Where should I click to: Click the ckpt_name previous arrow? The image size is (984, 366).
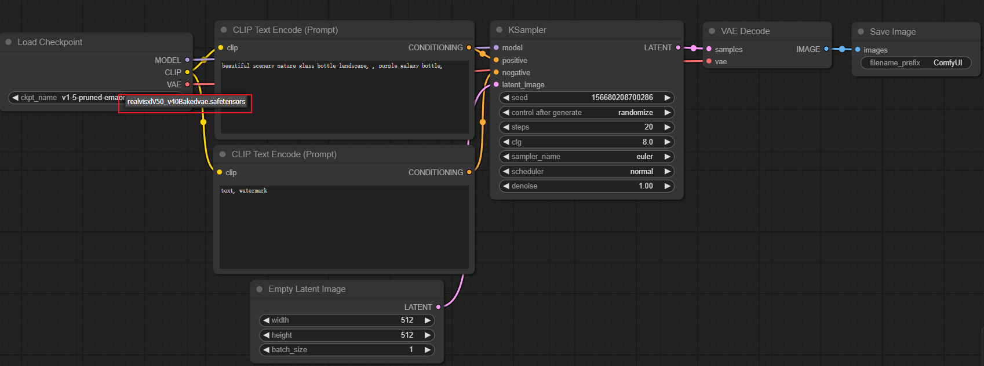click(15, 98)
